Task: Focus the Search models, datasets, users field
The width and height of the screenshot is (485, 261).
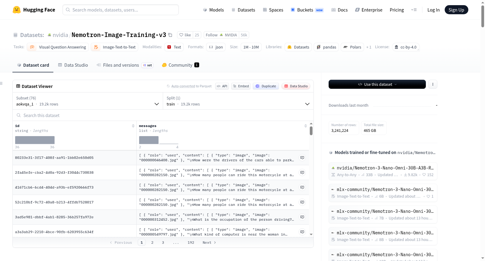Action: click(121, 10)
